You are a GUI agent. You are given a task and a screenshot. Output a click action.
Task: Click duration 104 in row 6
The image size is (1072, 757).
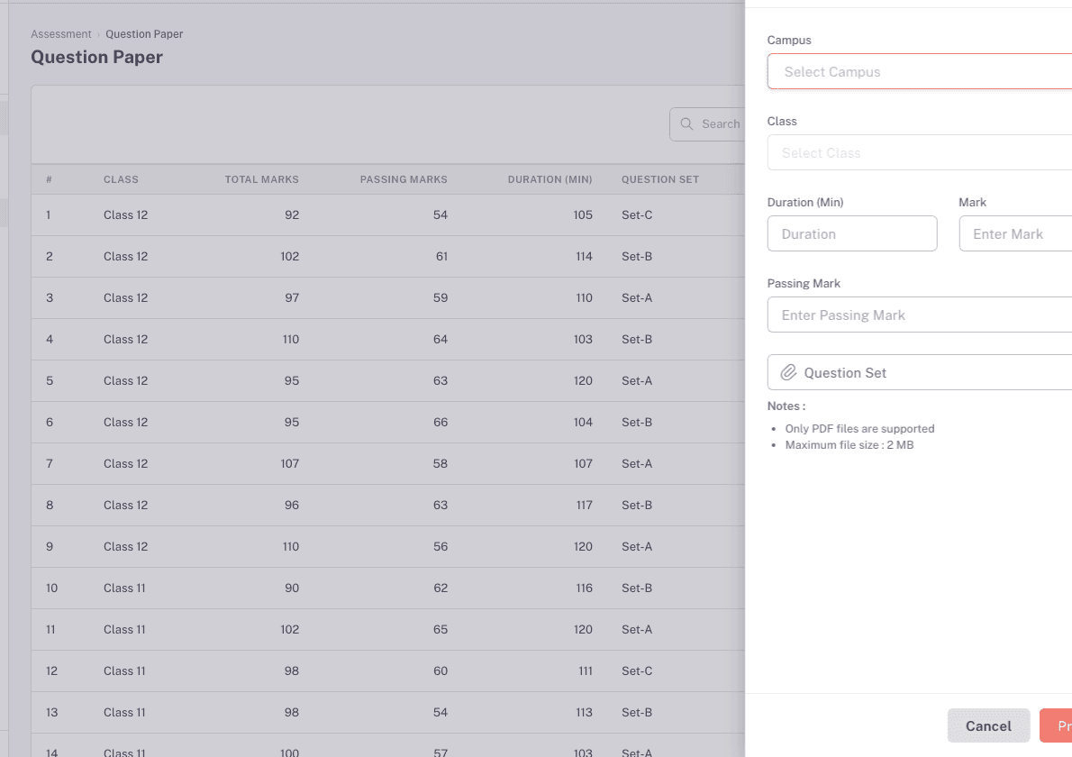tap(583, 422)
